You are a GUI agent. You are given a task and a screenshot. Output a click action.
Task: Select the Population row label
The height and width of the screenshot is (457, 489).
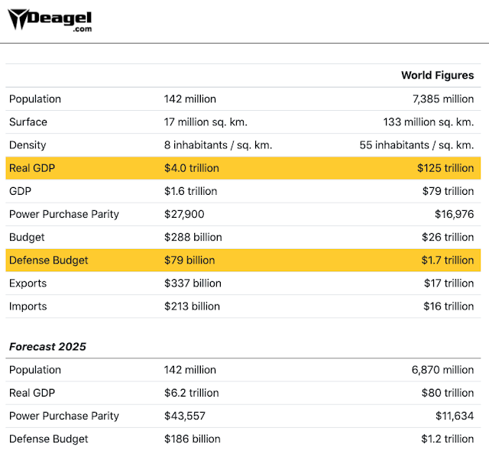click(x=35, y=99)
